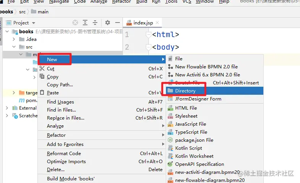The image size is (300, 183).
Task: Collapse the src folder
Action: [14, 47]
